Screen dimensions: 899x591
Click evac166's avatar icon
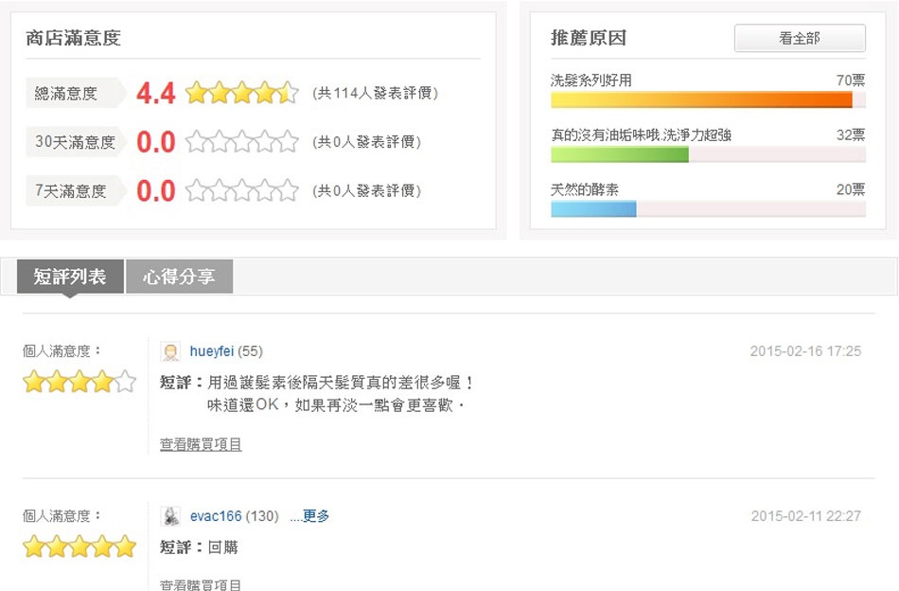(170, 516)
